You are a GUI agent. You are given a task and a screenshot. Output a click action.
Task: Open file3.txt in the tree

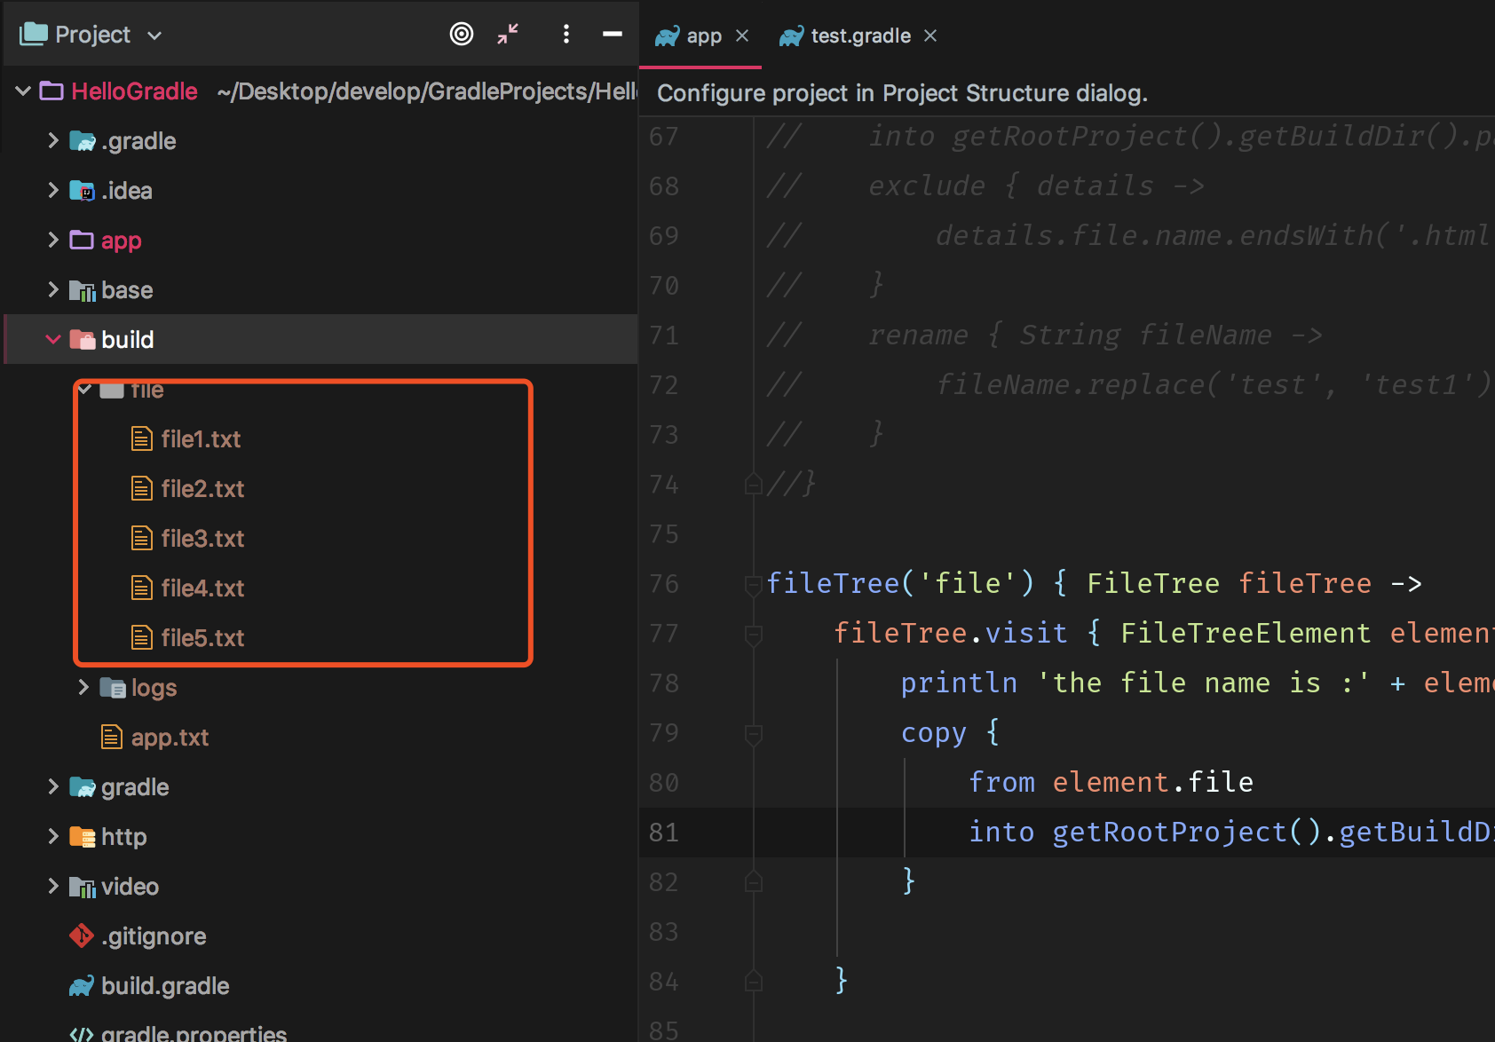[x=202, y=538]
